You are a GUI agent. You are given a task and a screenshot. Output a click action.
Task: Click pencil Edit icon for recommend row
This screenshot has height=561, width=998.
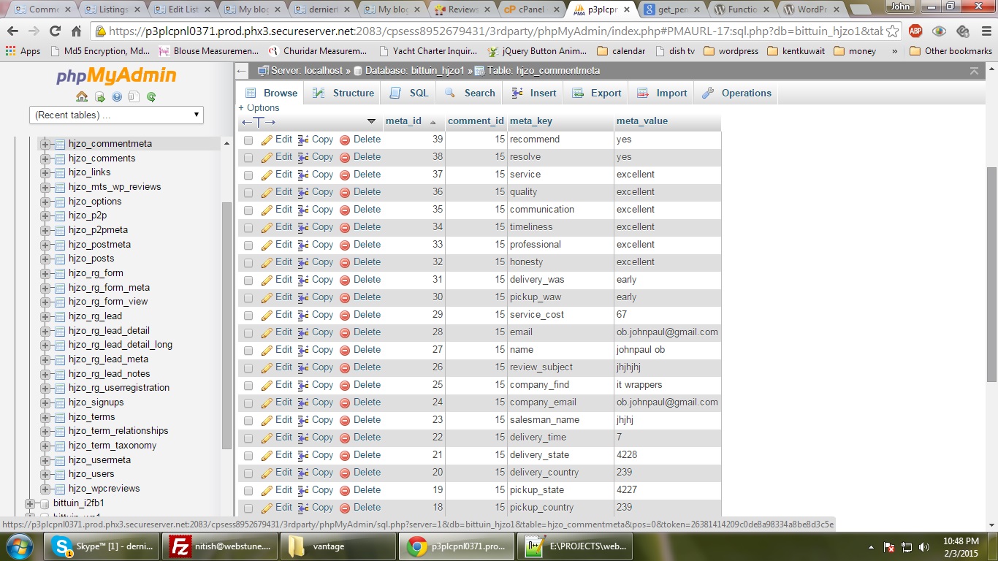pos(267,140)
